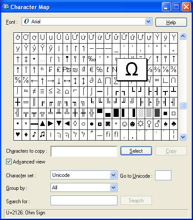193x220 pixels.
Task: Choose the box drawings cross character
Action: [18, 103]
